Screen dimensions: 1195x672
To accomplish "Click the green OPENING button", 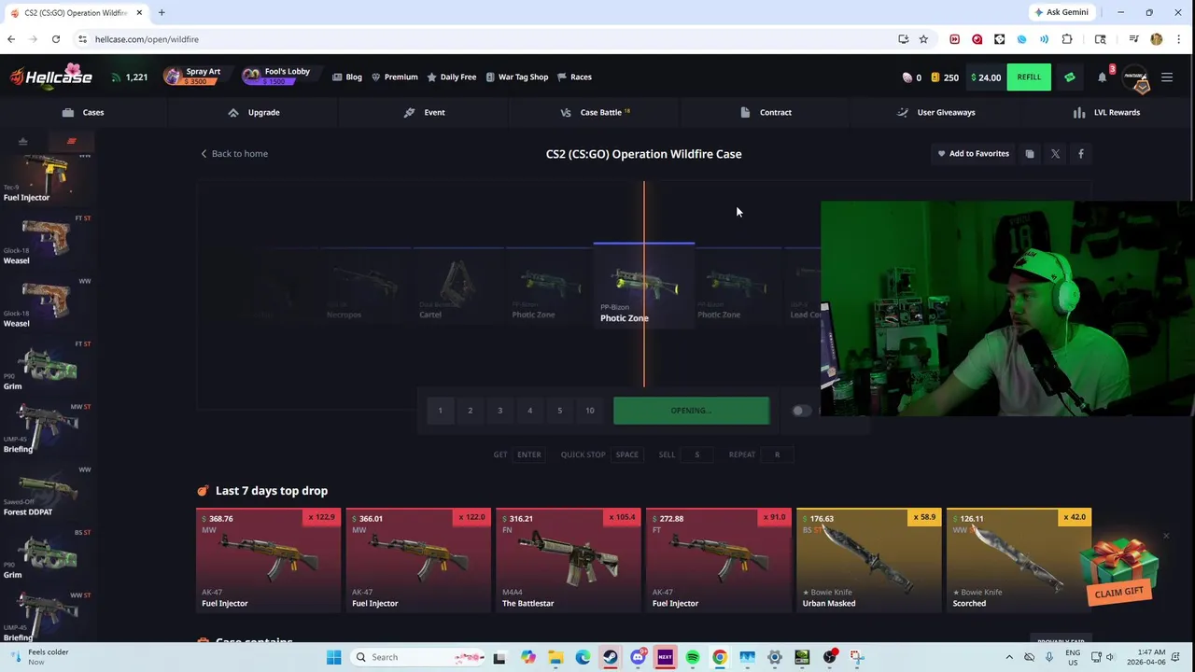I will [x=691, y=411].
